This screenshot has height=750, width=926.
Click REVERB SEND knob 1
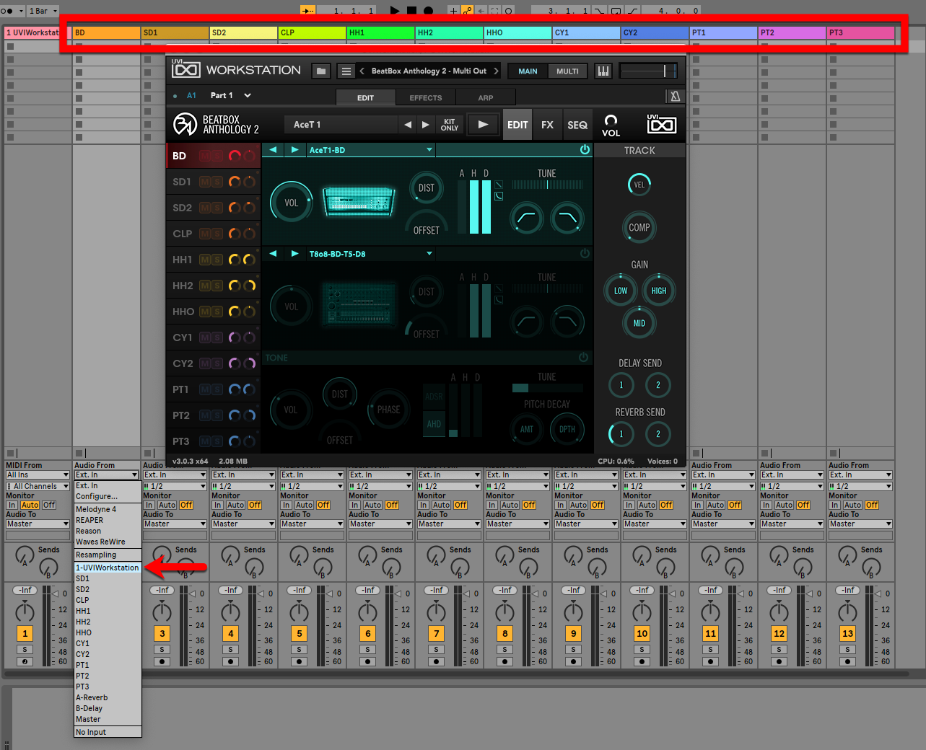[621, 434]
